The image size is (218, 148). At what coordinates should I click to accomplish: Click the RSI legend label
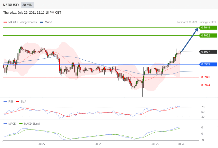coord(11,102)
